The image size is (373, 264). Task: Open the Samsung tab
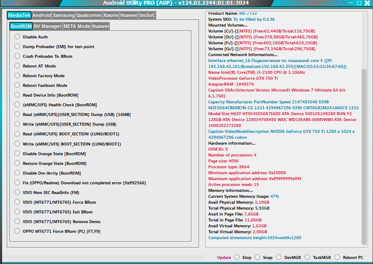point(64,15)
